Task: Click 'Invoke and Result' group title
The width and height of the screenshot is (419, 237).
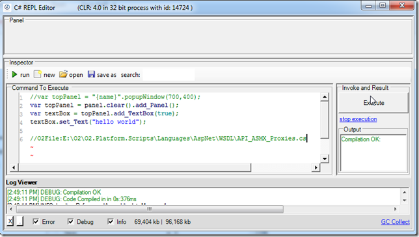Action: click(365, 88)
